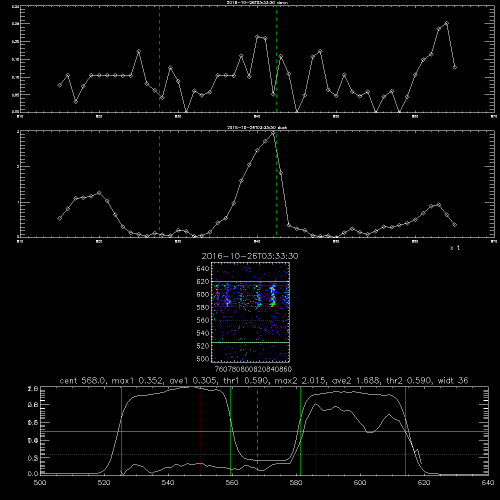Viewport: 500px width, 500px height.
Task: Click the 'x t' label below the dusk plot
Action: pos(454,248)
